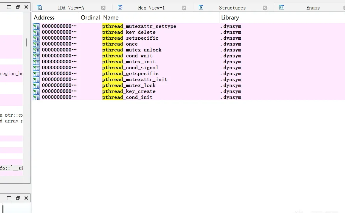This screenshot has height=213, width=345.
Task: Select the pthread_key_create import
Action: pyautogui.click(x=189, y=91)
